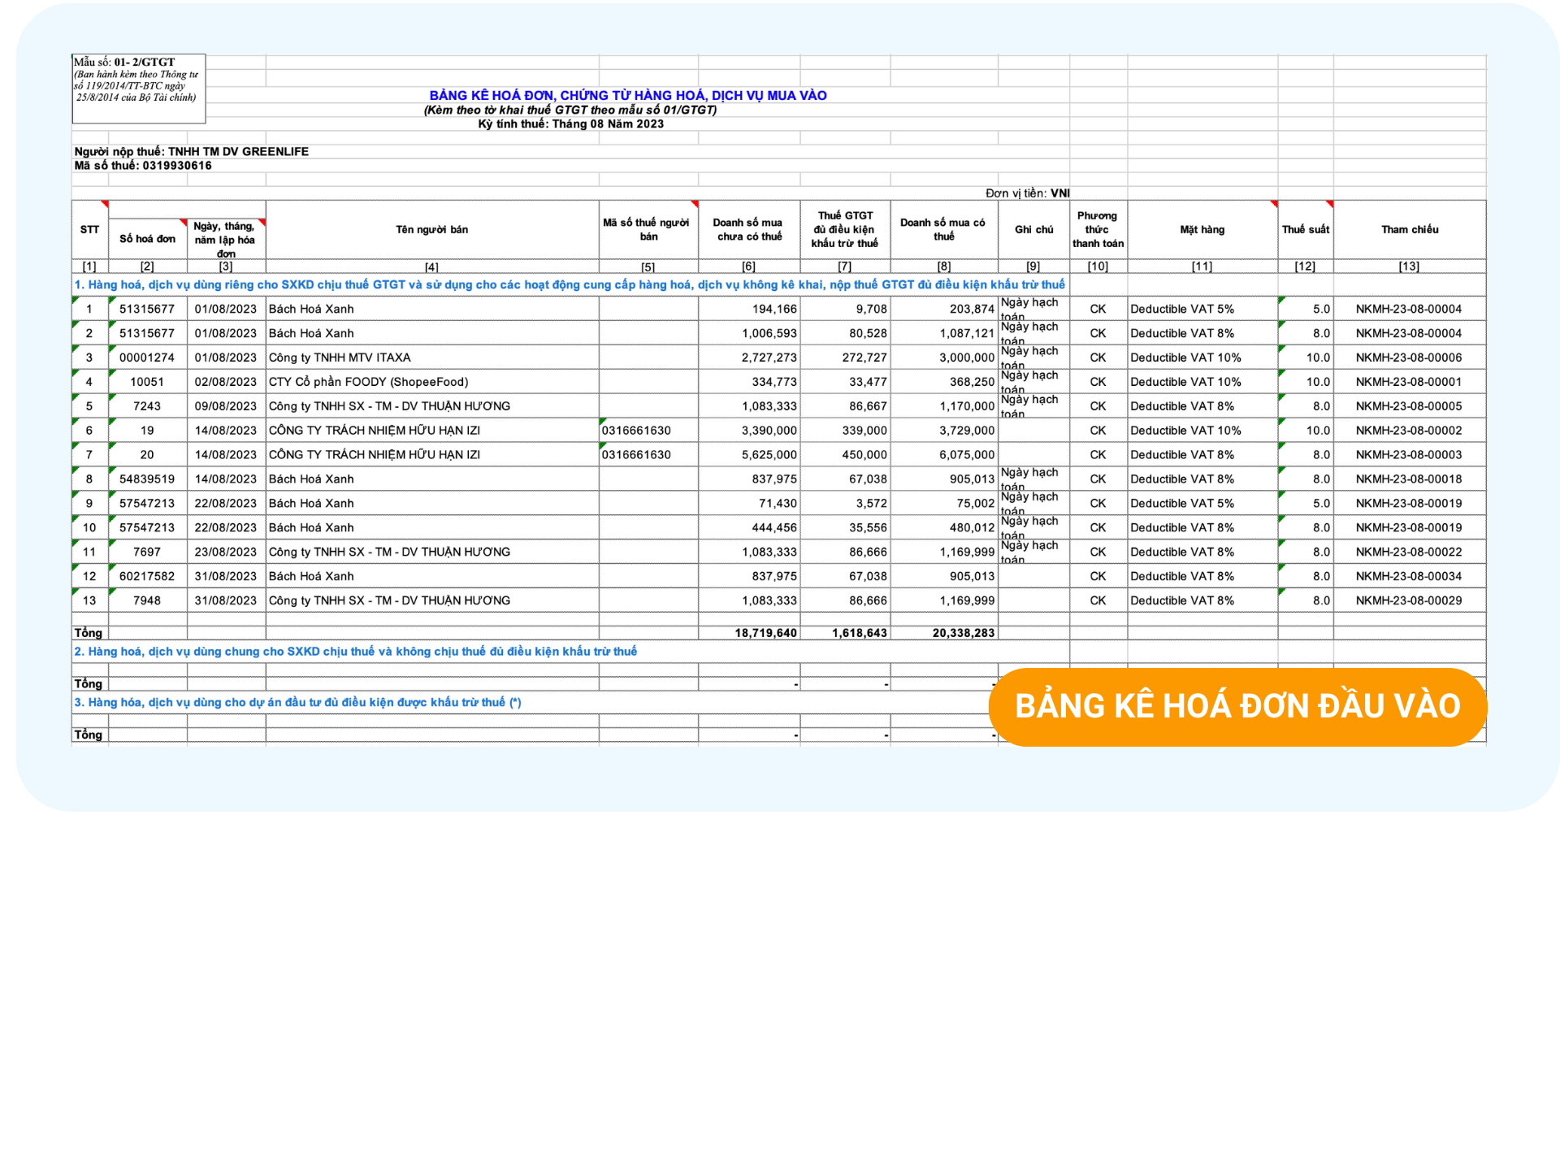Select the 'Số hoá đơn' header cell

coord(147,239)
